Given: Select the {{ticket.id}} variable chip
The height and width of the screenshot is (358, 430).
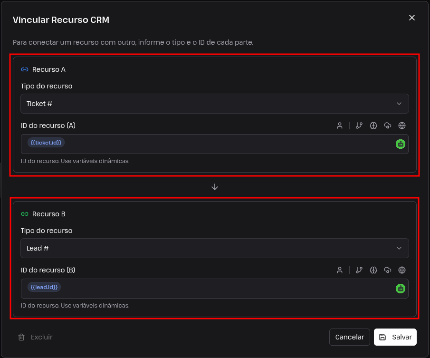Looking at the screenshot, I should coord(46,143).
